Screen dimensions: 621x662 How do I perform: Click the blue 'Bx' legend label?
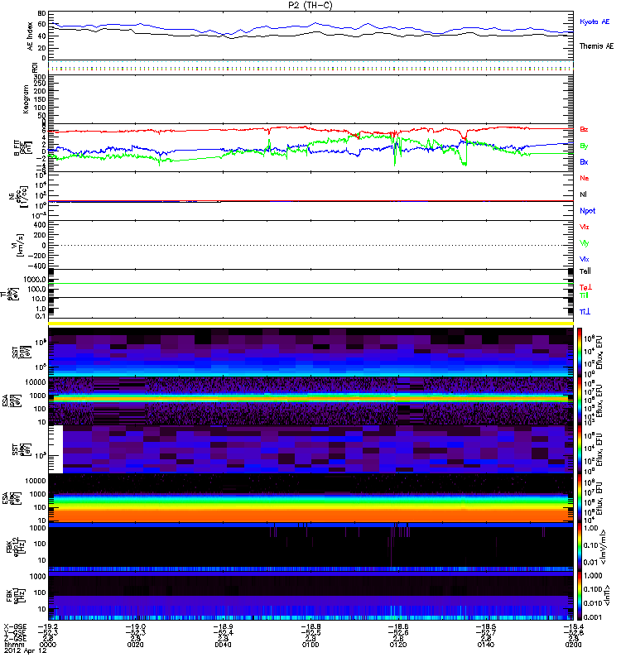[x=584, y=161]
